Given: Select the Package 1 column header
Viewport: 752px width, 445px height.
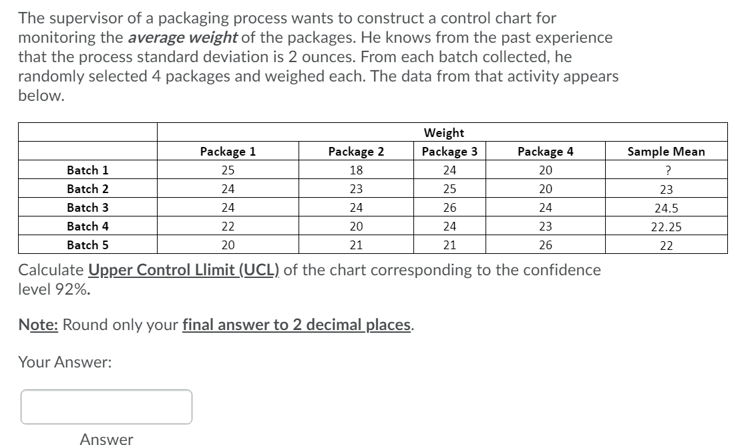Looking at the screenshot, I should pyautogui.click(x=228, y=151).
